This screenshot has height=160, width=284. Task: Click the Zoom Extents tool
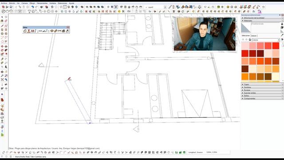pyautogui.click(x=2, y=80)
